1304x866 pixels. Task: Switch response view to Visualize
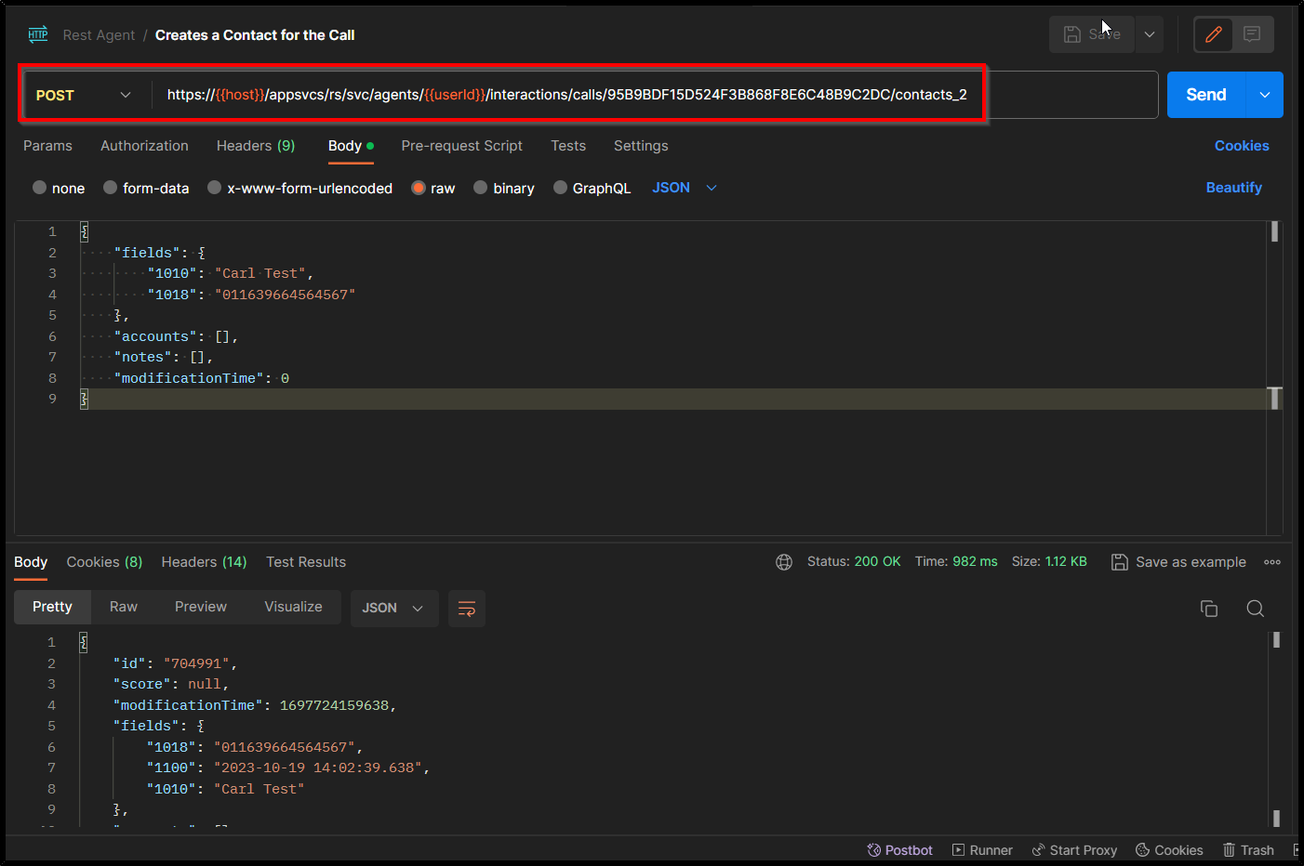(293, 607)
